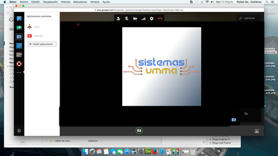Hang up the call
The width and height of the screenshot is (278, 156).
[160, 18]
